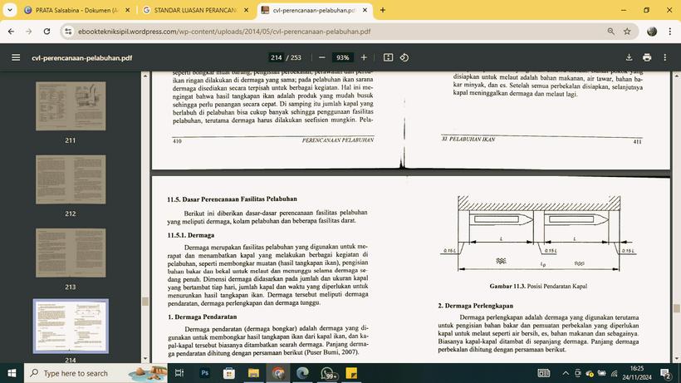Click heading 11.5. Dasar Perencanaan Fasilitas Pelabuhan
Screen dimensions: 681x383
[232, 199]
